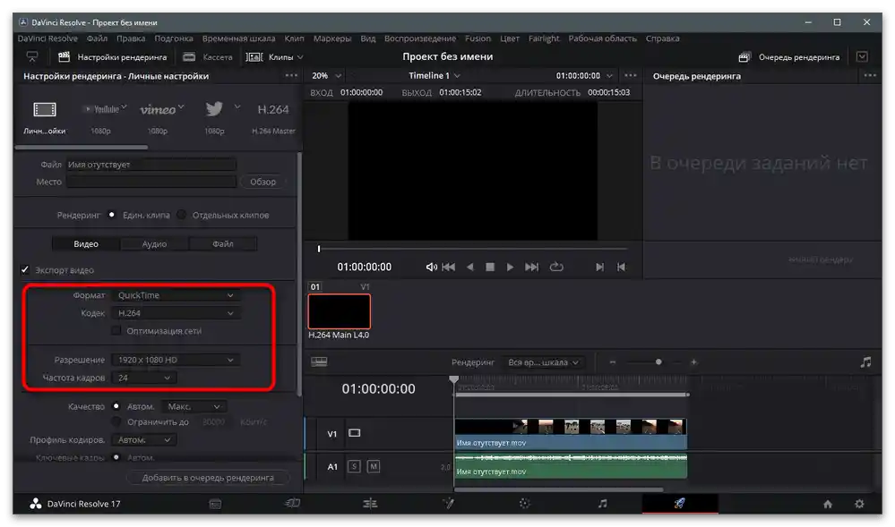Open the Media page icon
The image size is (895, 527).
215,504
